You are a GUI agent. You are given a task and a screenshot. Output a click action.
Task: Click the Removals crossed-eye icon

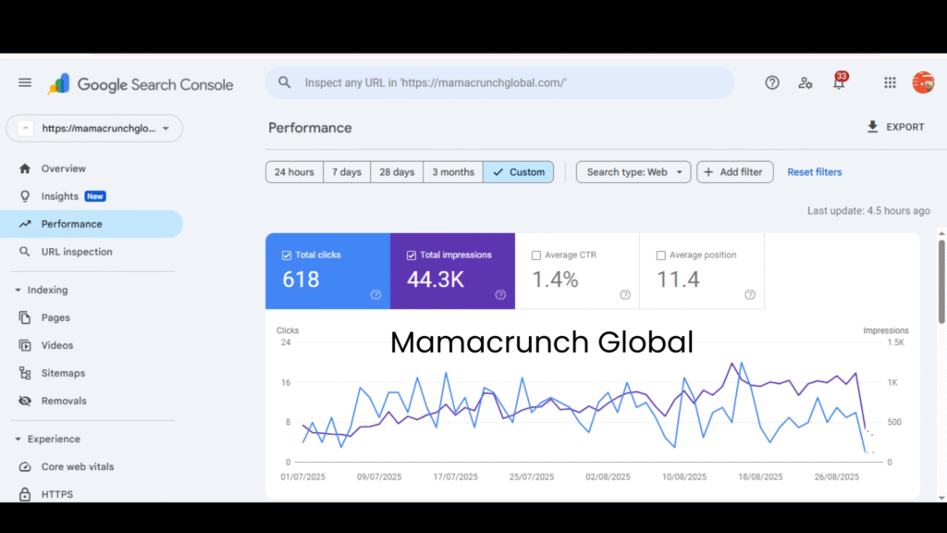[x=25, y=401]
